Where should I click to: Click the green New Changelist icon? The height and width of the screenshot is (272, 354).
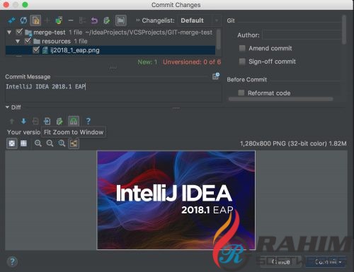tap(59, 20)
